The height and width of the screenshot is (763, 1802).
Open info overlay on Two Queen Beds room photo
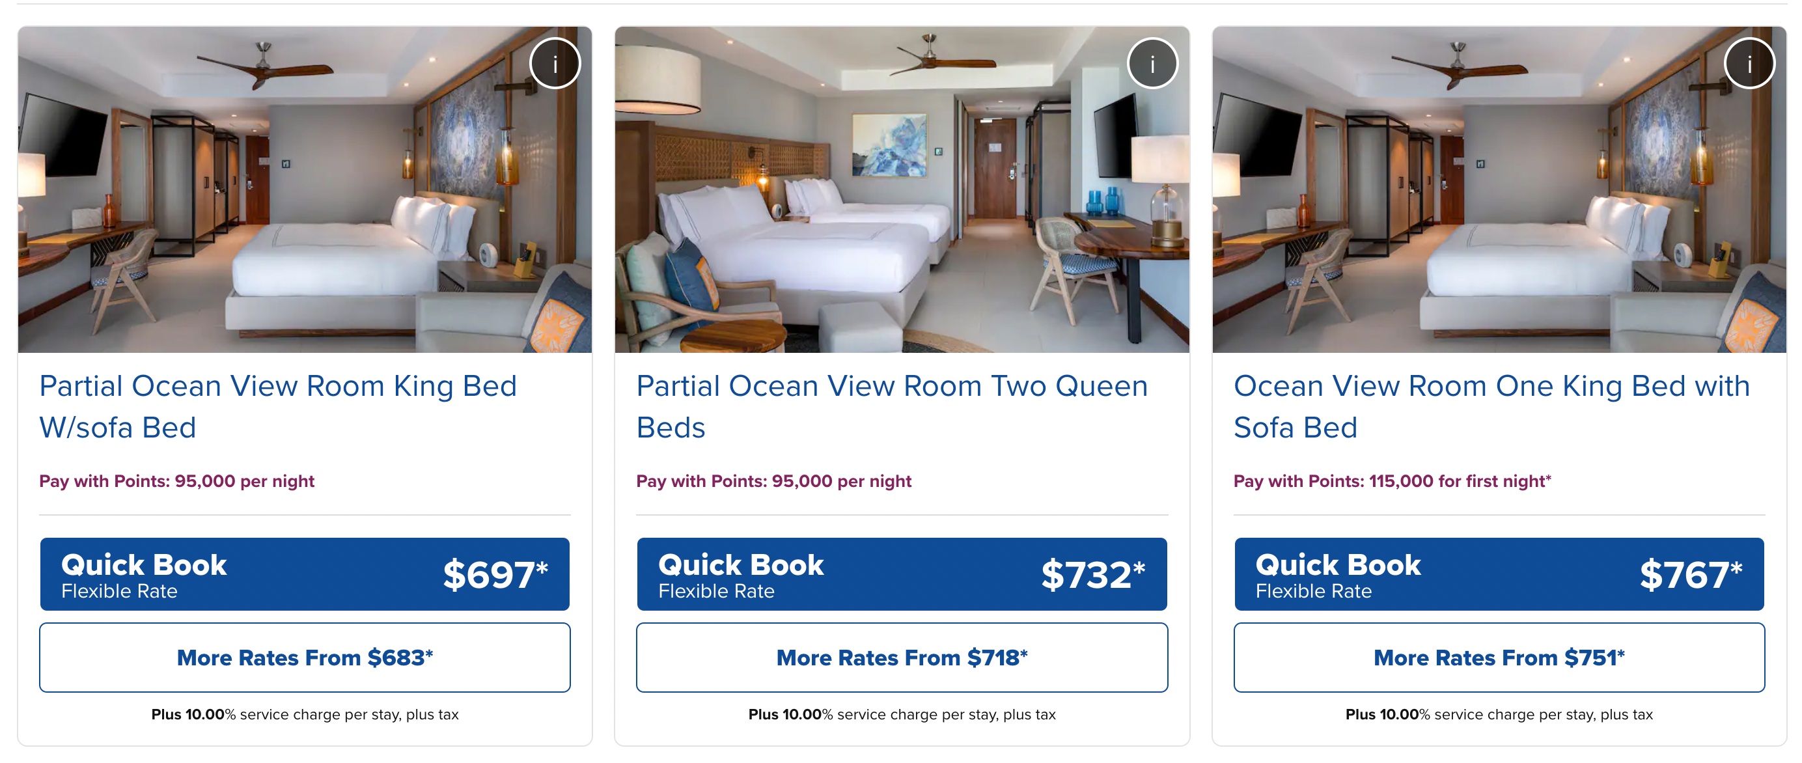point(1152,63)
